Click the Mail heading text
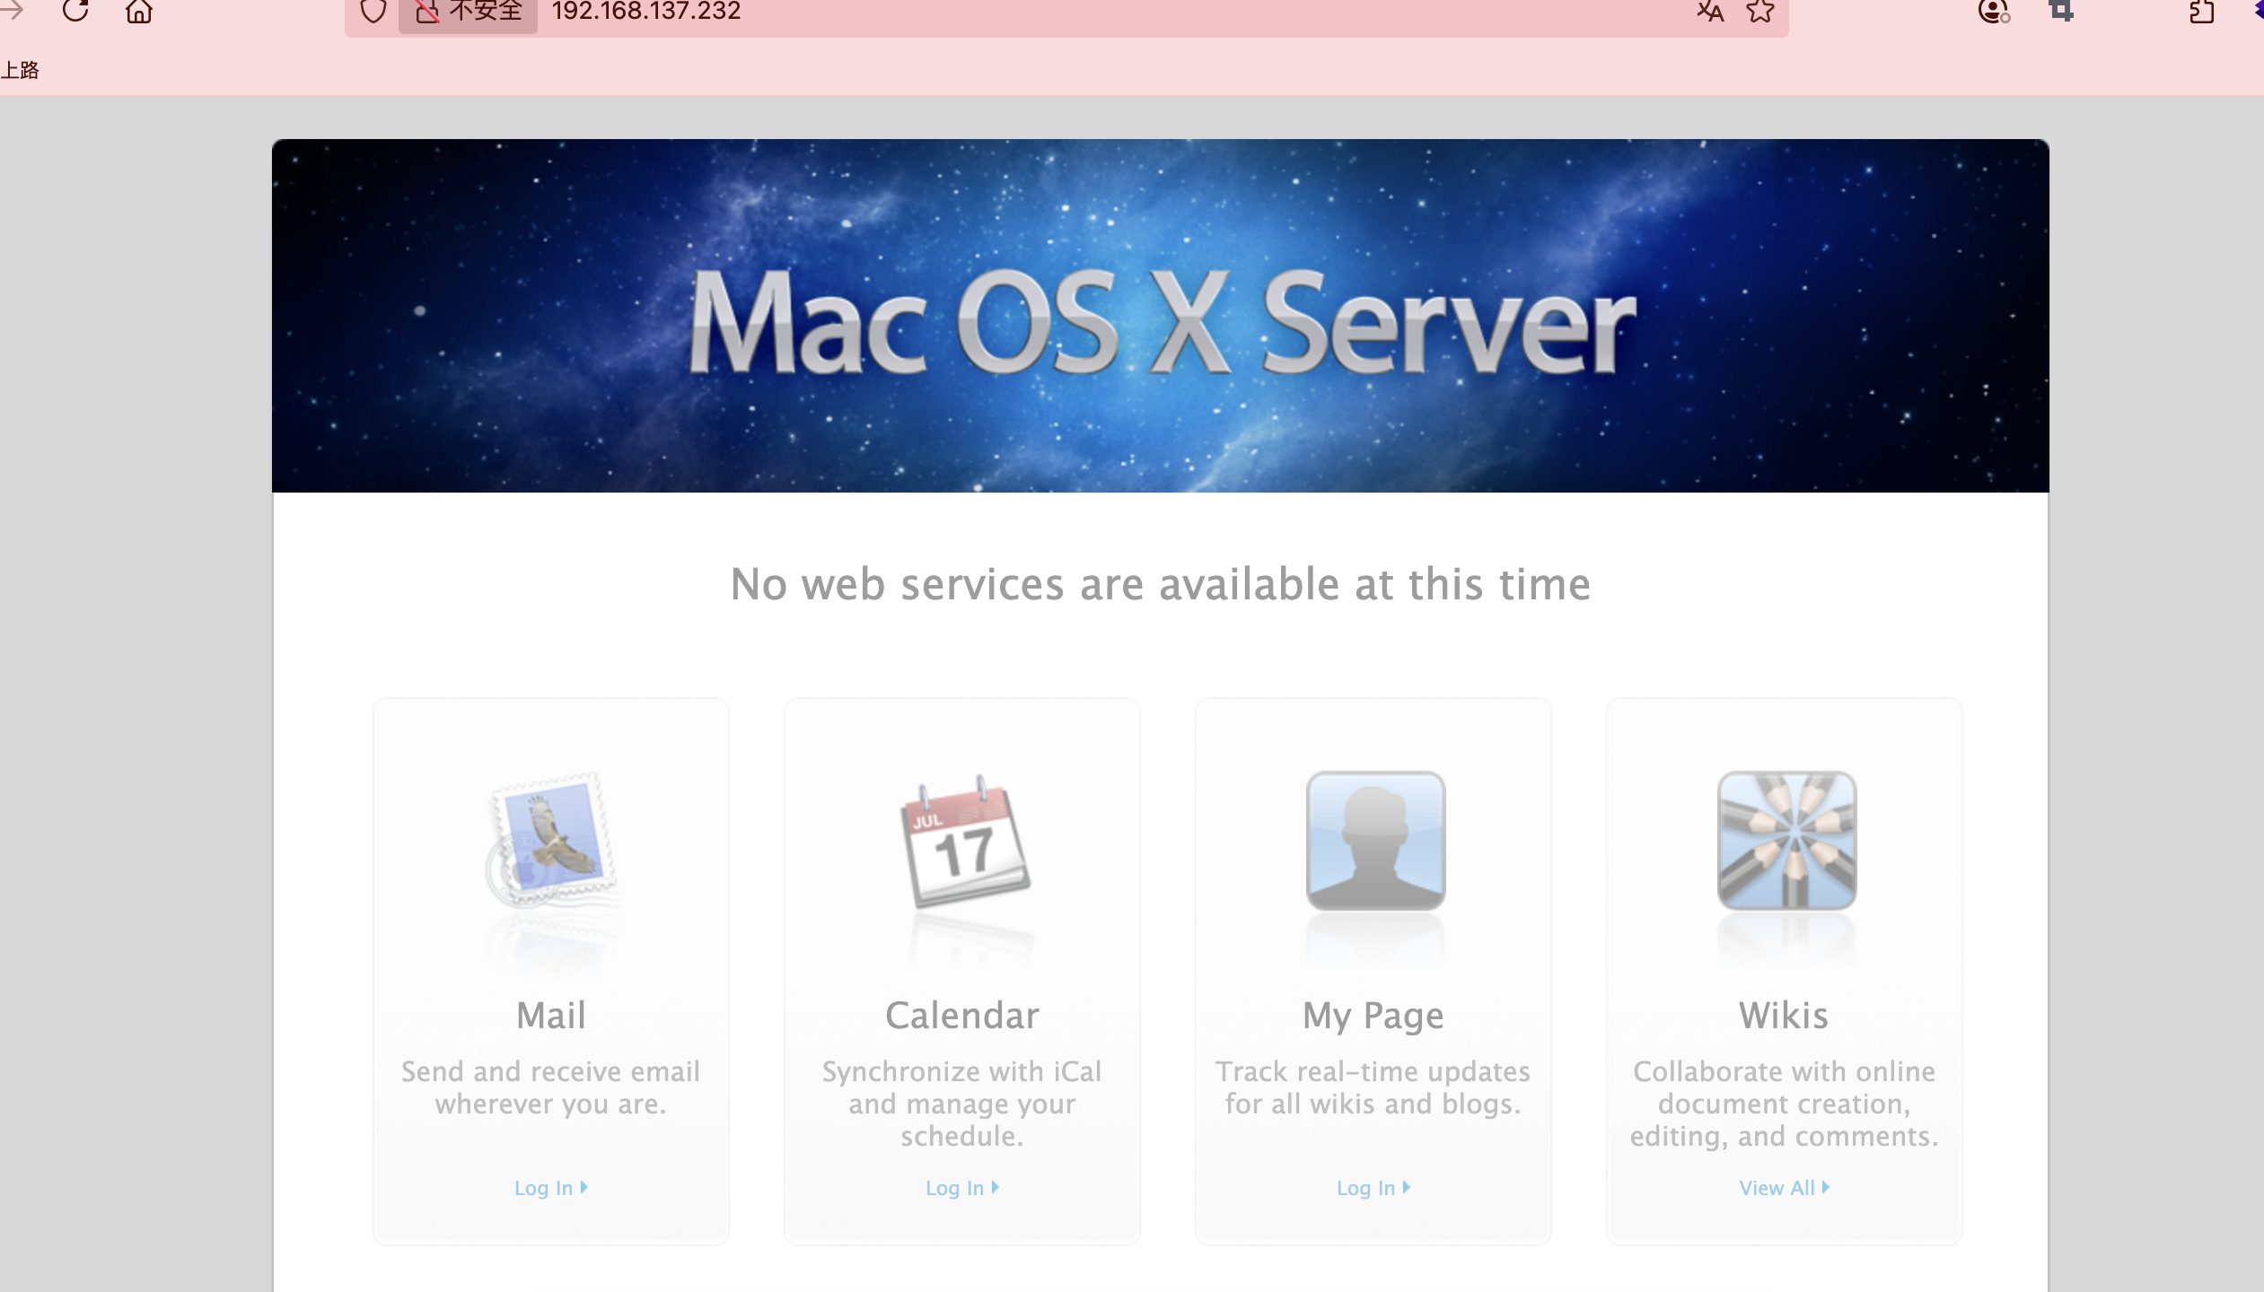This screenshot has width=2264, height=1292. point(551,1015)
